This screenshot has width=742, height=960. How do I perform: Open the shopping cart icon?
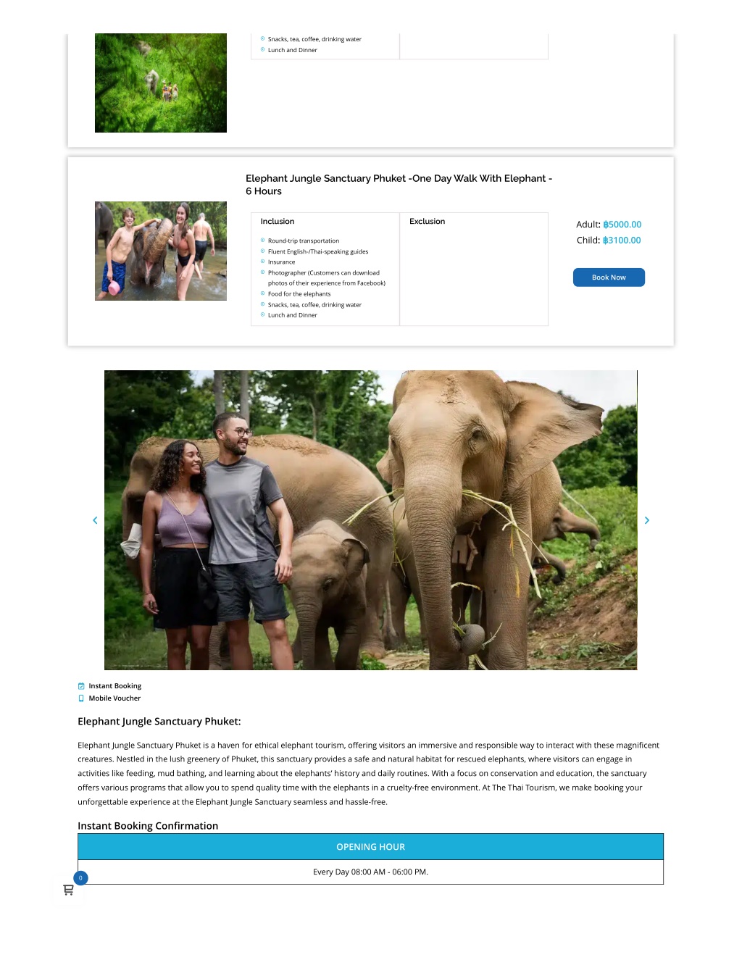(68, 890)
